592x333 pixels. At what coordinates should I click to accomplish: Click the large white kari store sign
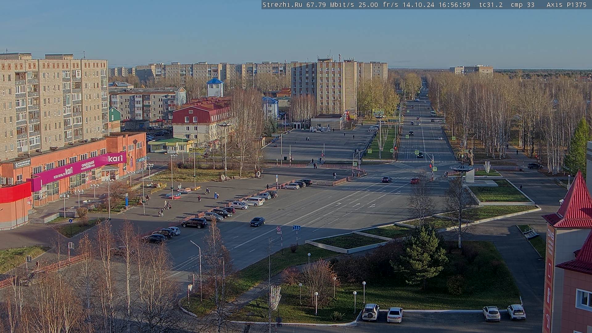tap(115, 158)
